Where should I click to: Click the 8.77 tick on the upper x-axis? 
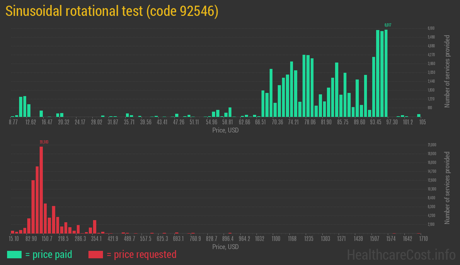(13, 122)
